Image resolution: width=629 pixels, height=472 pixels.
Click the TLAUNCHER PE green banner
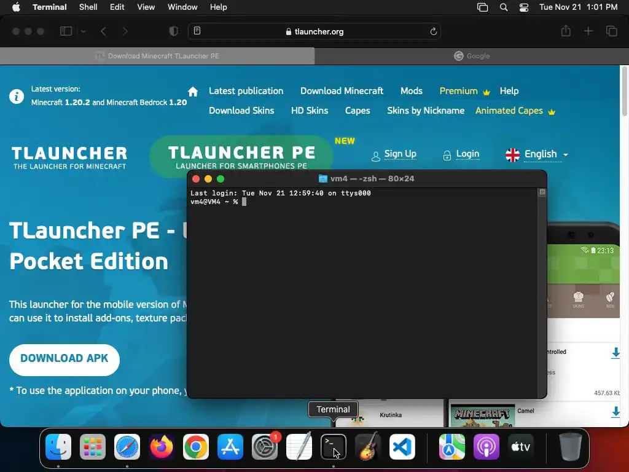tap(241, 157)
